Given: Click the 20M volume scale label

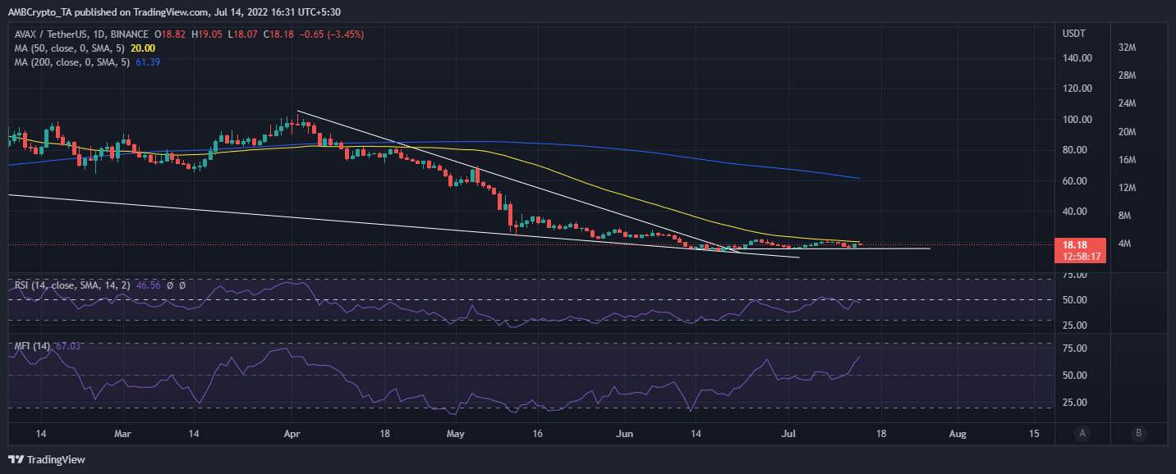Looking at the screenshot, I should pos(1127,132).
